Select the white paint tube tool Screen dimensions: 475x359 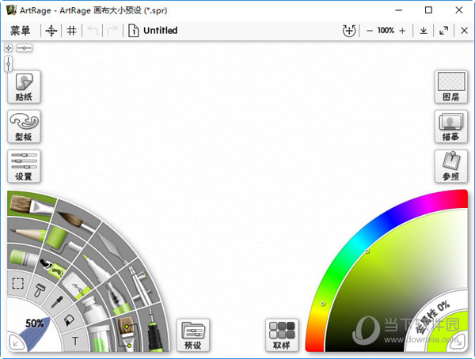coord(94,310)
